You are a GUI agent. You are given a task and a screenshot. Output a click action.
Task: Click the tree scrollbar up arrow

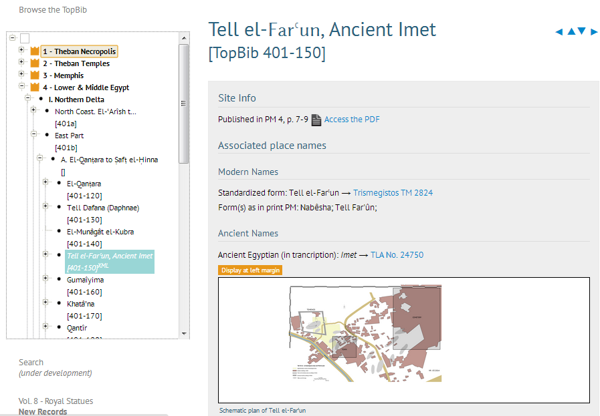point(184,38)
